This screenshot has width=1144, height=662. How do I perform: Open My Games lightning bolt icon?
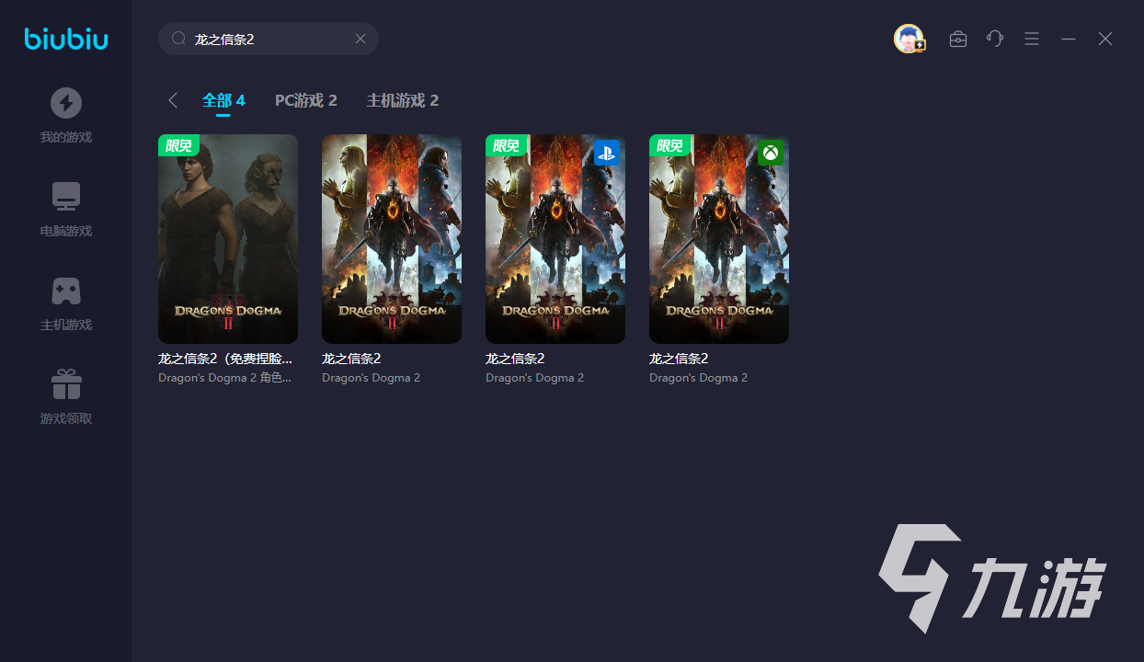[x=66, y=103]
